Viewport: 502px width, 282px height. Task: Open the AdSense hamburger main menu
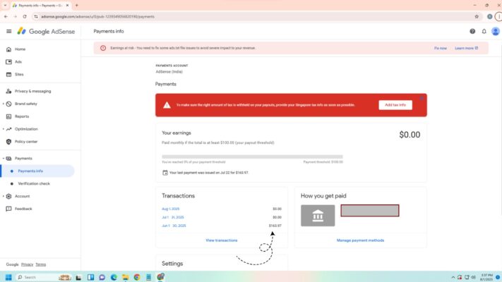point(8,31)
